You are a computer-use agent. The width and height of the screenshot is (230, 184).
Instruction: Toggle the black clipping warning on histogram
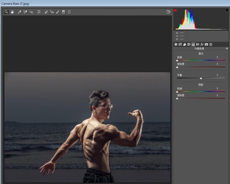coord(227,10)
